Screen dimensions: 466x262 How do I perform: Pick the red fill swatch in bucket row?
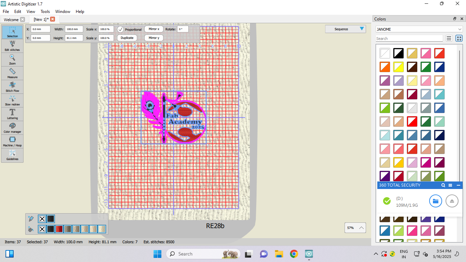point(59,229)
